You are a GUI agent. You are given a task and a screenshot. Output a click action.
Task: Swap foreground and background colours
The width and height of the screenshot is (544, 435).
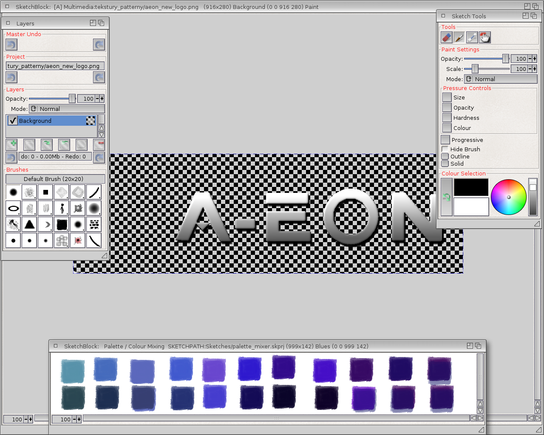[x=447, y=197]
